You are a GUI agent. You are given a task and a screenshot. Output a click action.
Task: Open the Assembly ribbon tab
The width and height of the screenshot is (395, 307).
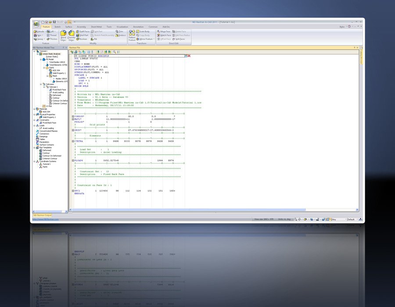[x=81, y=27]
